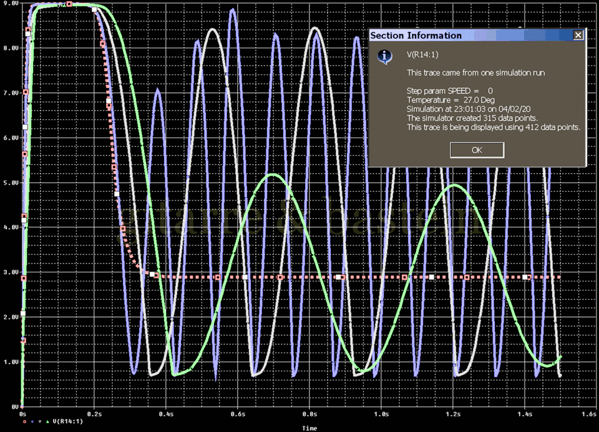
Task: Click the V(R14:1) heading in the dialog
Action: click(422, 55)
